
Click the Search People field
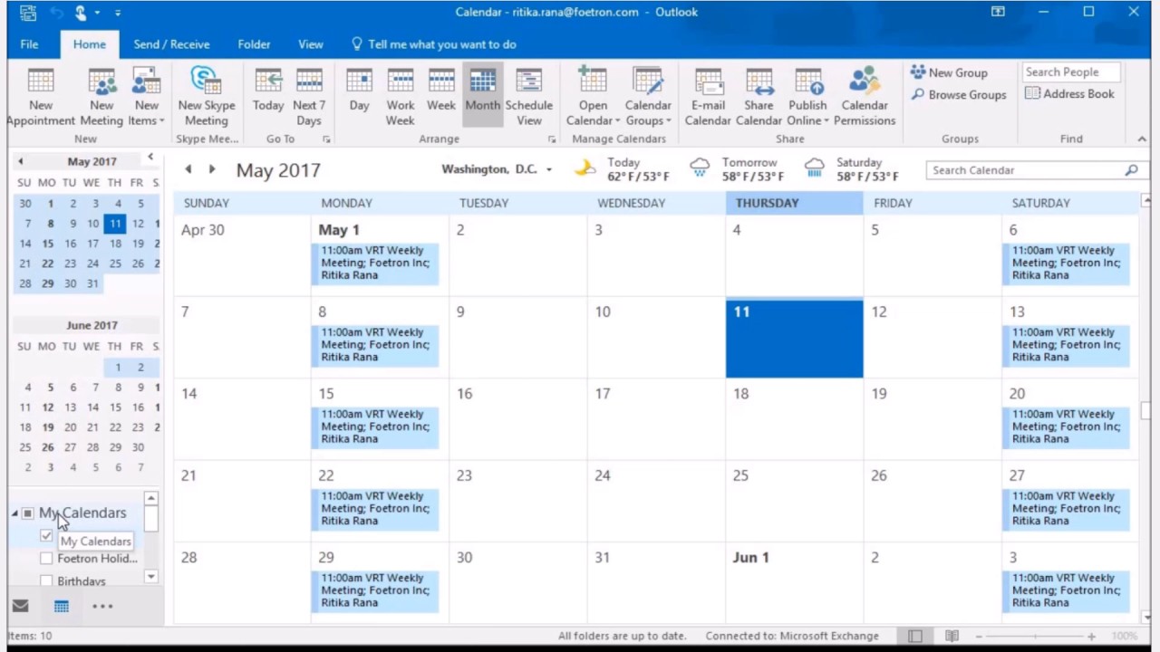pos(1071,72)
